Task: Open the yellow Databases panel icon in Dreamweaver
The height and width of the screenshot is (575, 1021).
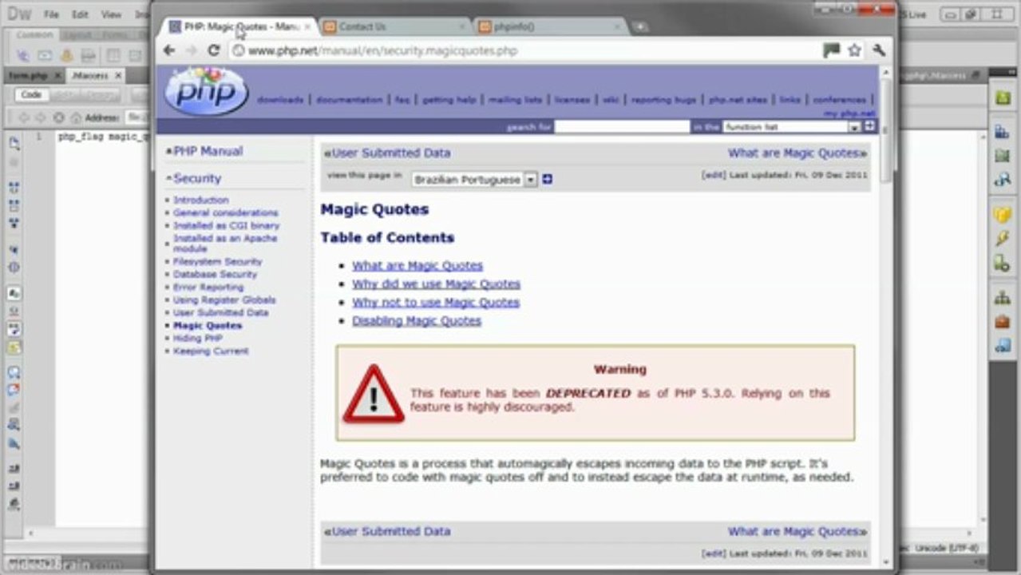Action: point(1002,215)
